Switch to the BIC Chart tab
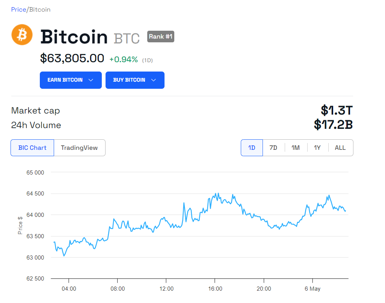This screenshot has height=303, width=385. [32, 148]
